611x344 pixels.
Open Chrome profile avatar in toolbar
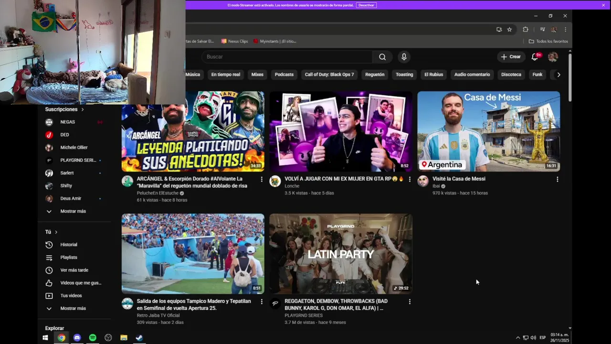click(554, 29)
